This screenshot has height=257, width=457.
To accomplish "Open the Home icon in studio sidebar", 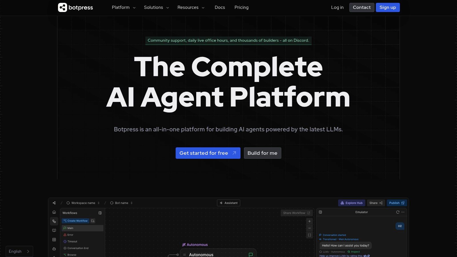I will (x=54, y=212).
